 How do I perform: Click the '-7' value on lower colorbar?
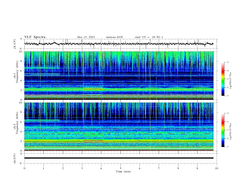point(227,147)
